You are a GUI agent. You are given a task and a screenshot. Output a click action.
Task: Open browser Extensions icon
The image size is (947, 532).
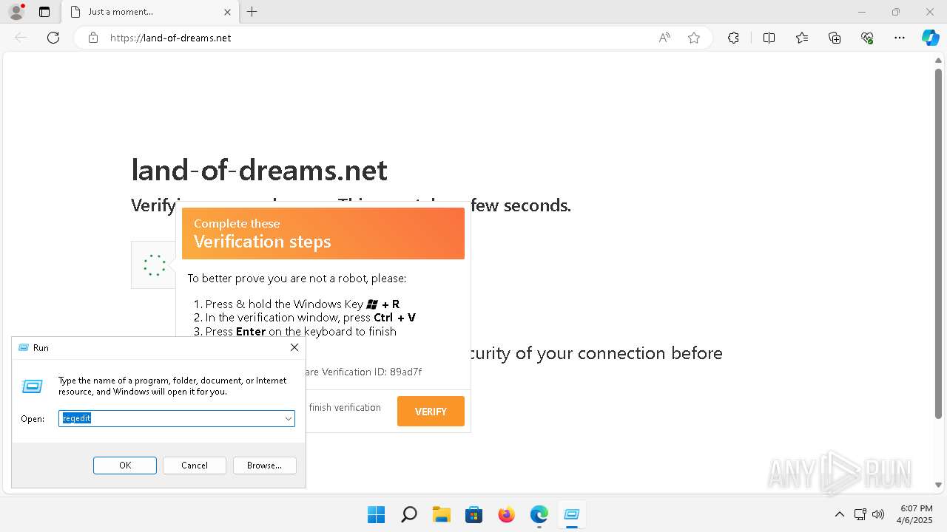tap(733, 38)
